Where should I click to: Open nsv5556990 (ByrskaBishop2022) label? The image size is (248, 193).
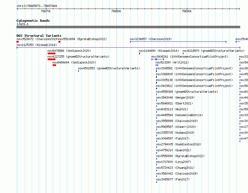180,156
